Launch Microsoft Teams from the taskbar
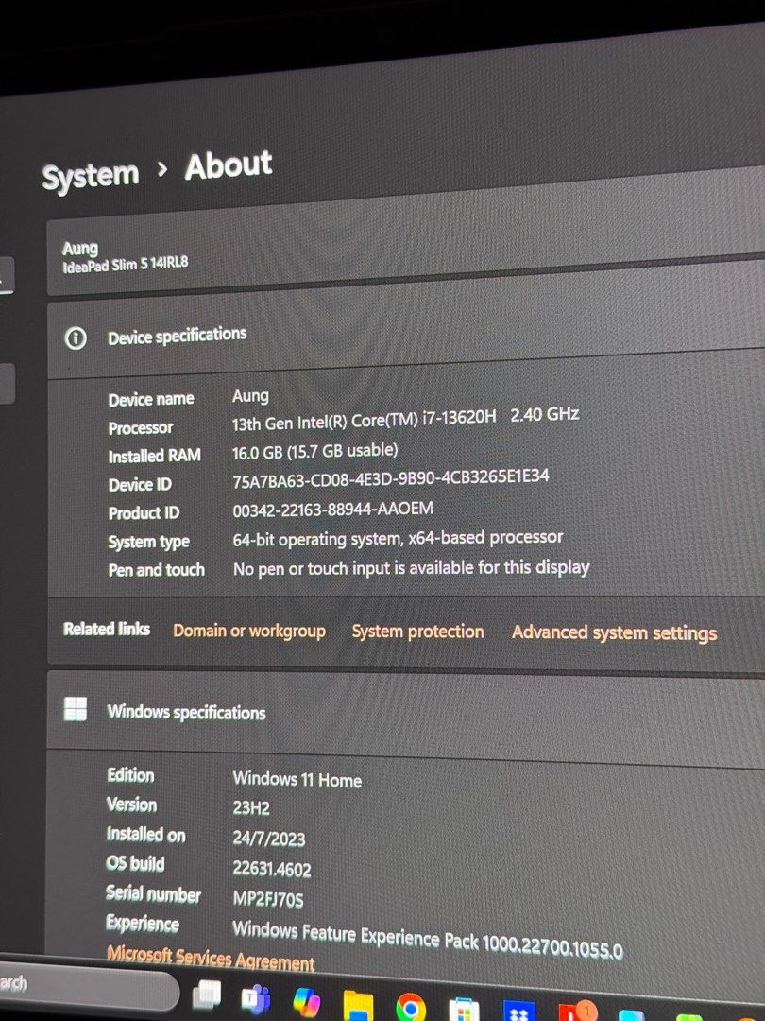 tap(256, 998)
